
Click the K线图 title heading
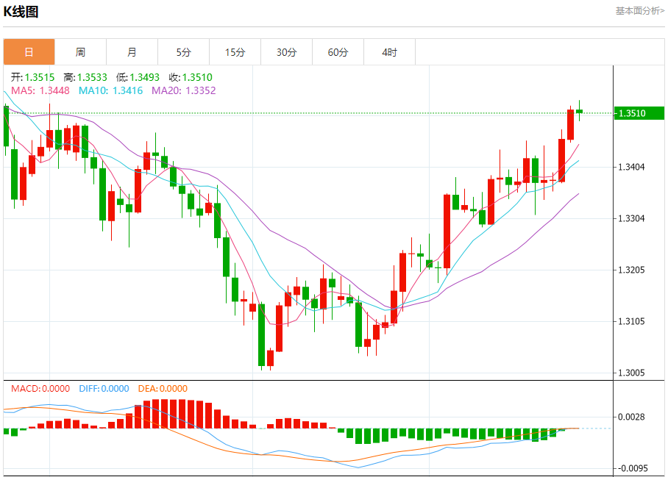click(x=21, y=12)
